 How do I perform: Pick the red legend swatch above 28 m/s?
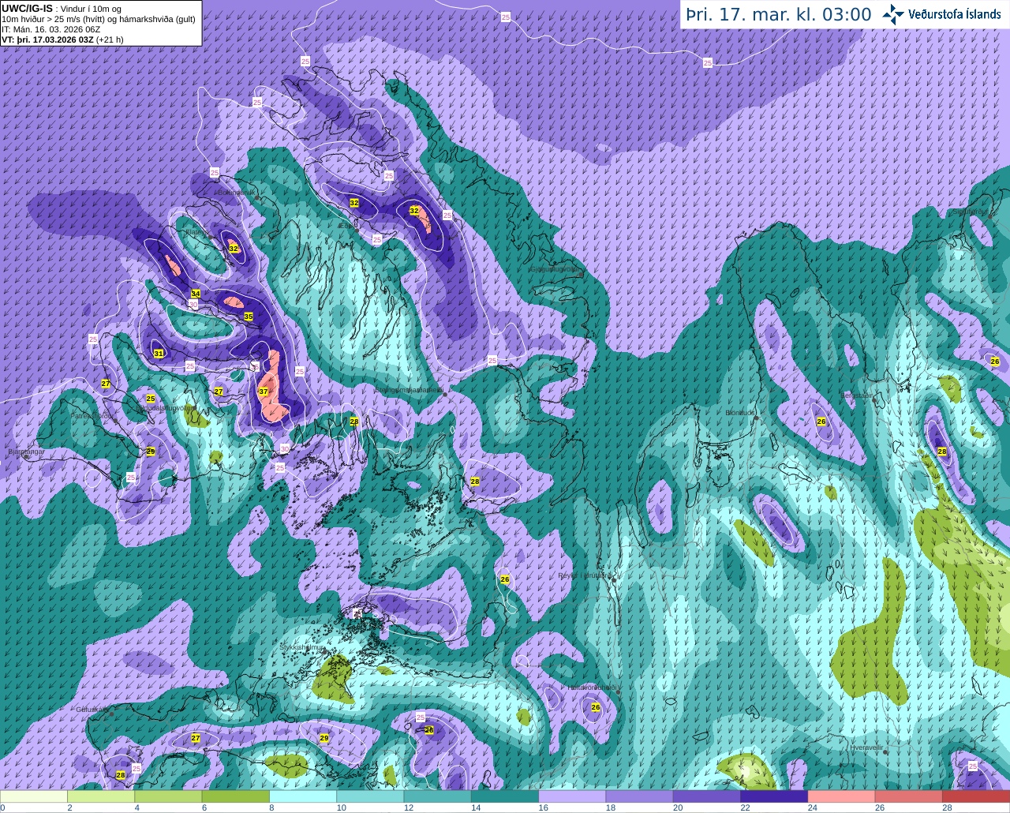click(976, 796)
